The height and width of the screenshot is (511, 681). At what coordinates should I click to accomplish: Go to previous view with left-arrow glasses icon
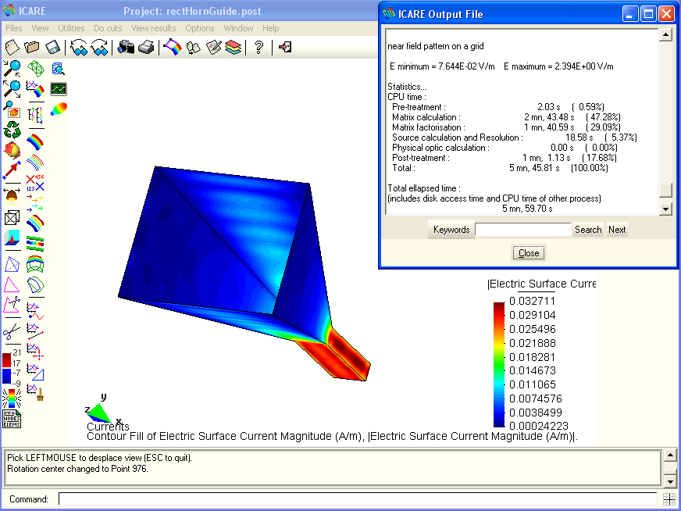[79, 47]
